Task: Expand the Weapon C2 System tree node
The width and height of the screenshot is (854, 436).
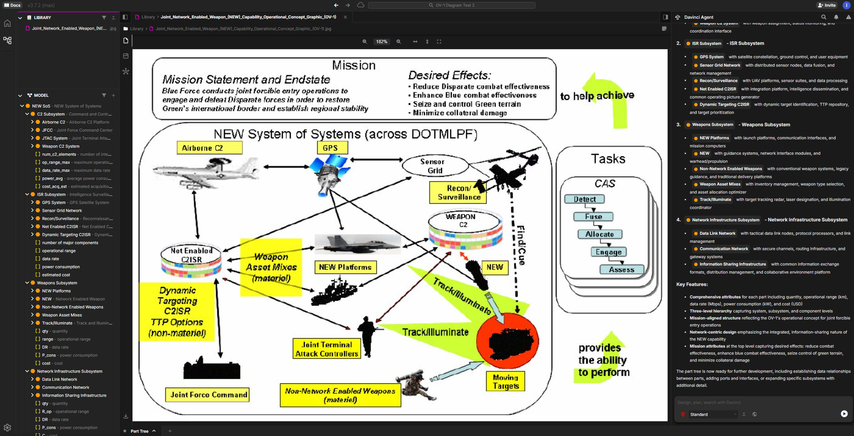Action: pyautogui.click(x=32, y=146)
